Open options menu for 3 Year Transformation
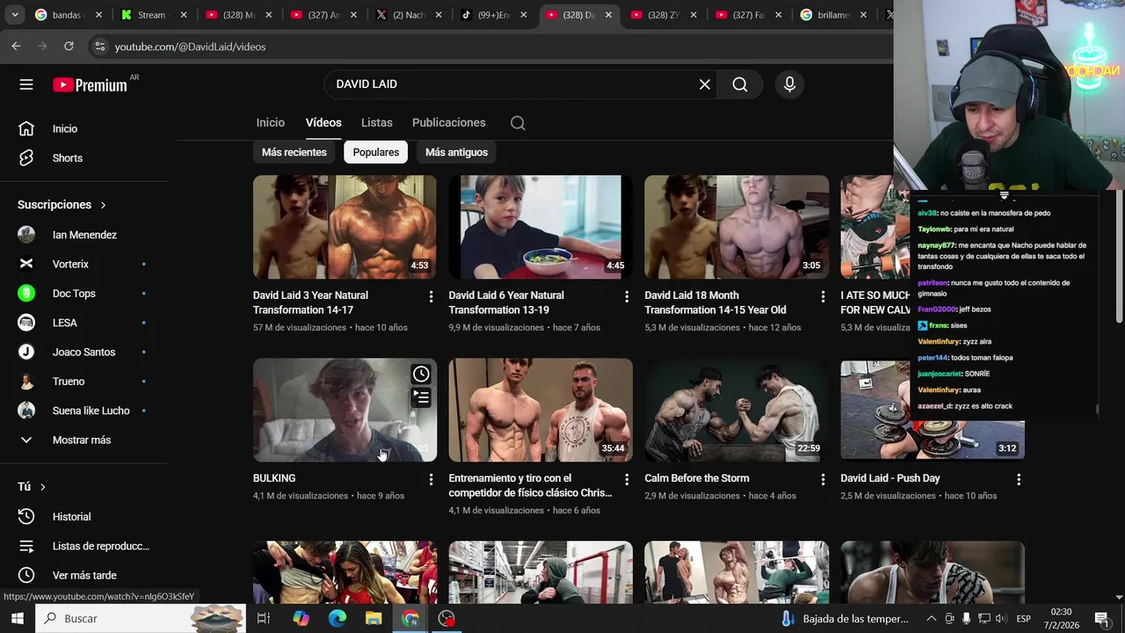This screenshot has height=633, width=1125. pos(431,297)
